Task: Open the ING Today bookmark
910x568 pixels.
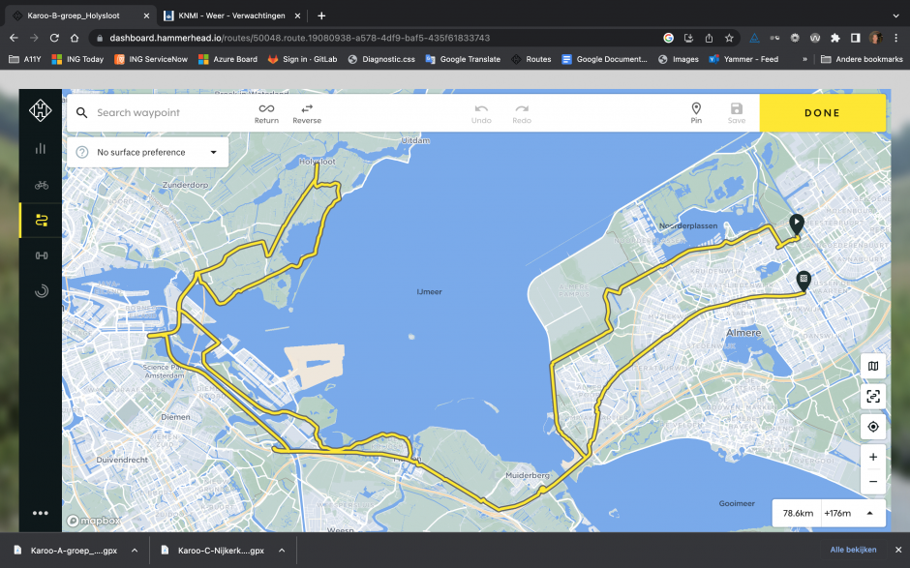Action: point(77,59)
